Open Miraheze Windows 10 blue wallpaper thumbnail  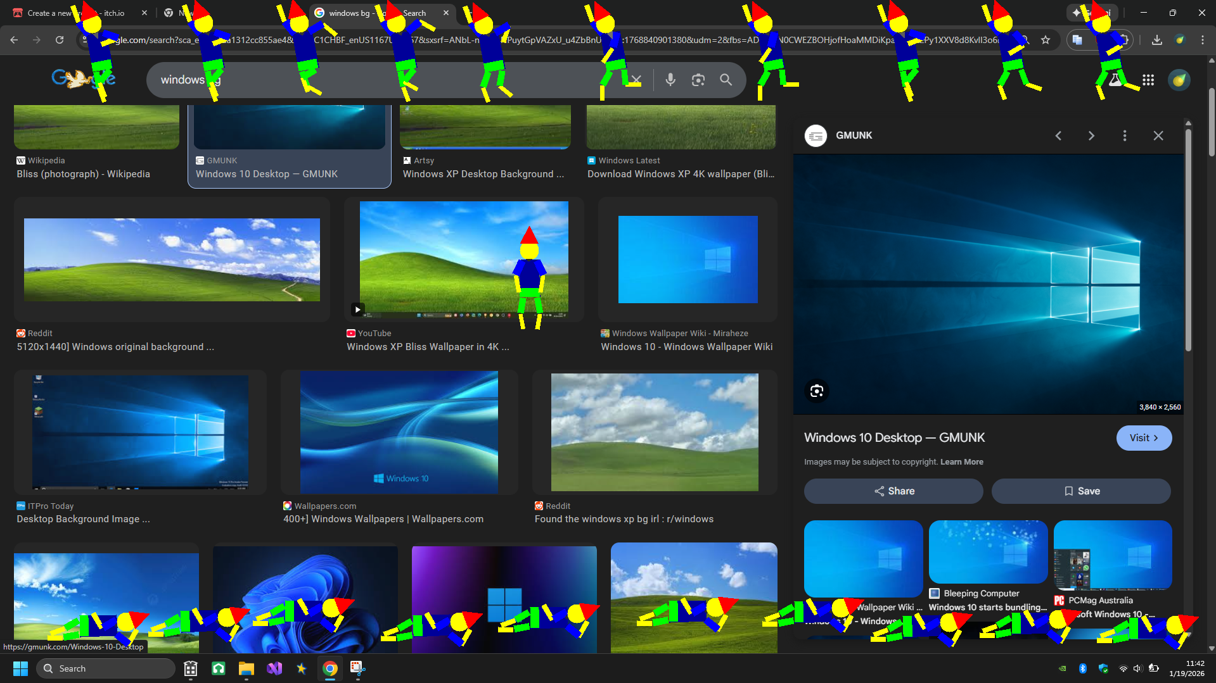click(688, 260)
